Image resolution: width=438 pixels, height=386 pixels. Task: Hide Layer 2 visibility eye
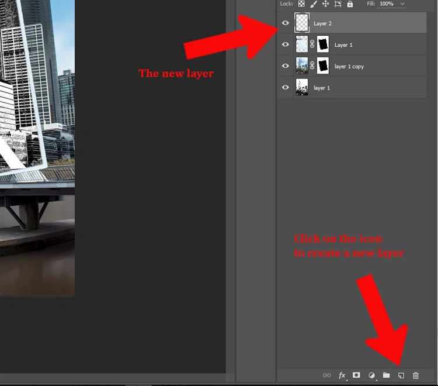[285, 23]
